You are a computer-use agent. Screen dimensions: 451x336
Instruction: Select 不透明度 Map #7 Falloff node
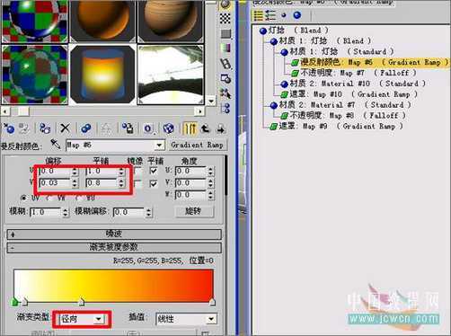click(354, 73)
